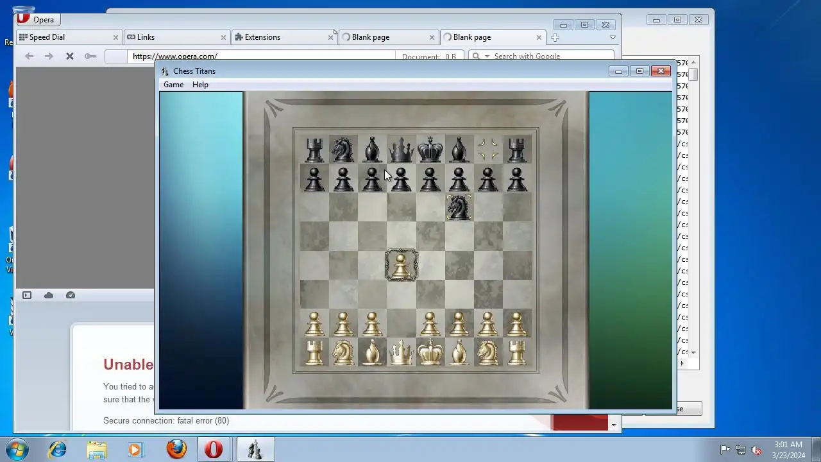The height and width of the screenshot is (462, 821).
Task: Click the black pawn on a7
Action: [x=314, y=179]
